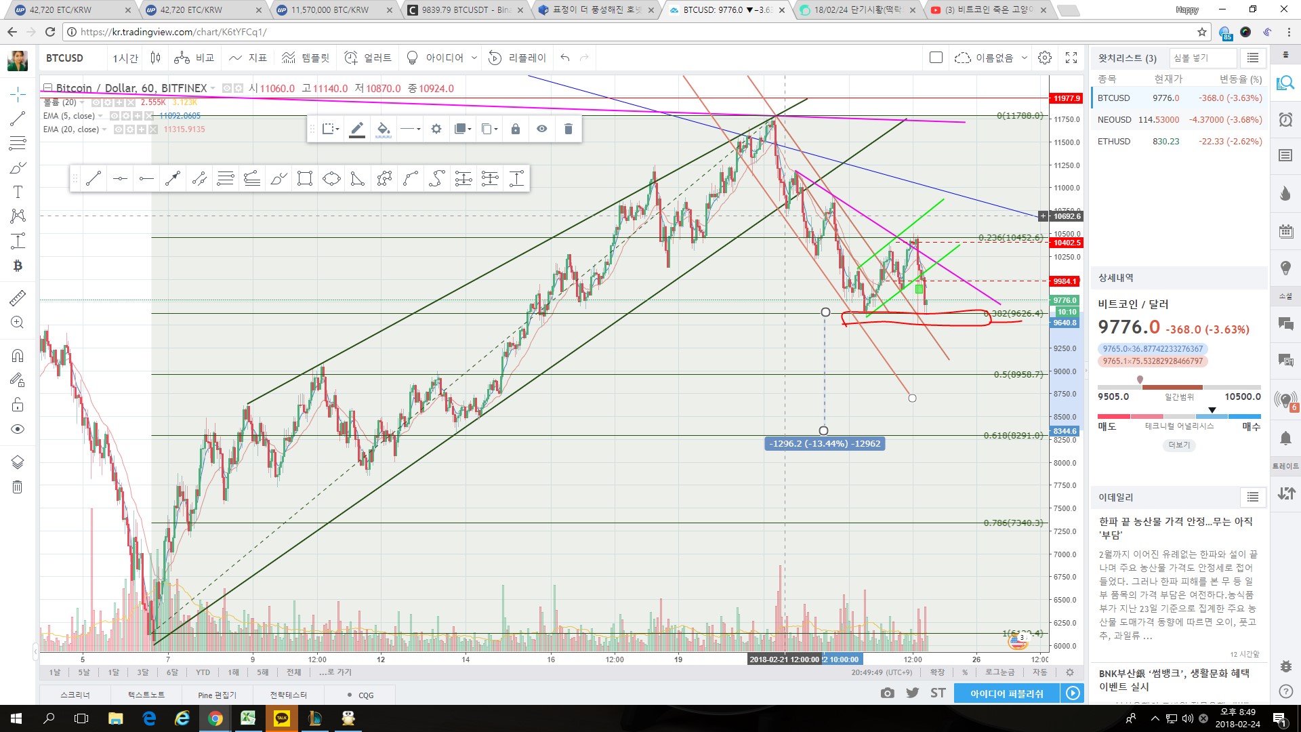Select the text annotation tool
Viewport: 1301px width, 732px height.
18,192
